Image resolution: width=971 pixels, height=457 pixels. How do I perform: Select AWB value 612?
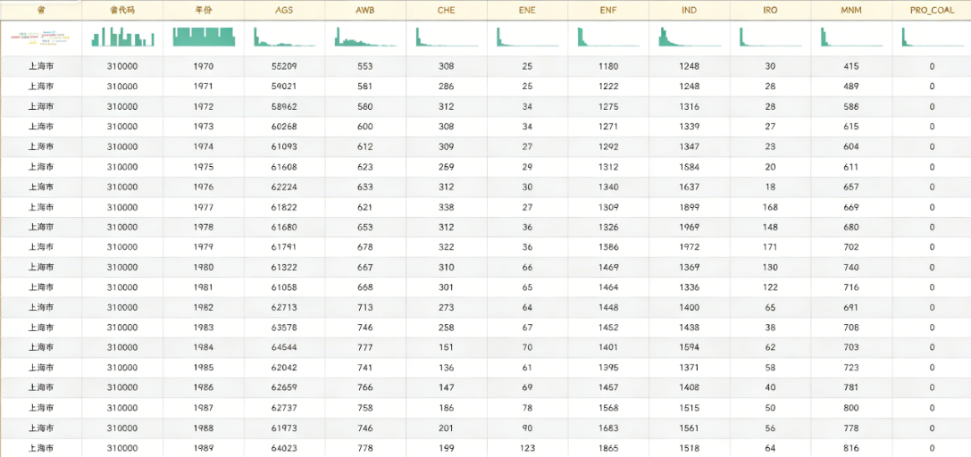point(365,146)
